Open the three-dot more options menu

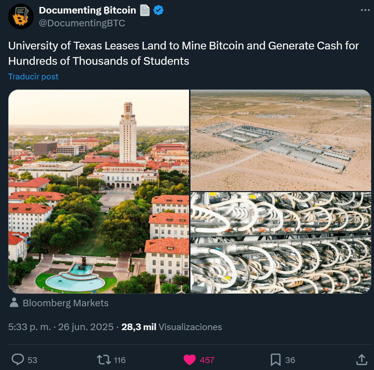click(x=365, y=10)
